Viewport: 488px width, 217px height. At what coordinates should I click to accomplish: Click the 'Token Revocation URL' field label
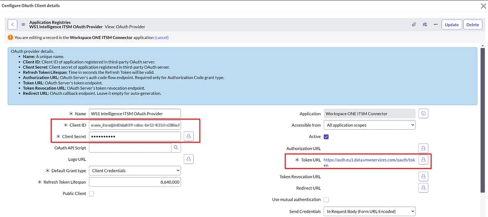[x=300, y=177]
